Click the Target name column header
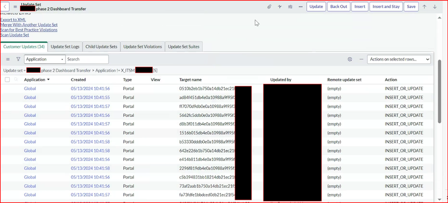This screenshot has height=203, width=448. (x=190, y=80)
